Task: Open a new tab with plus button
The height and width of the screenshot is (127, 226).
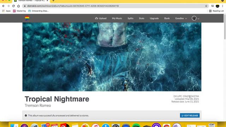Action: (x=53, y=1)
